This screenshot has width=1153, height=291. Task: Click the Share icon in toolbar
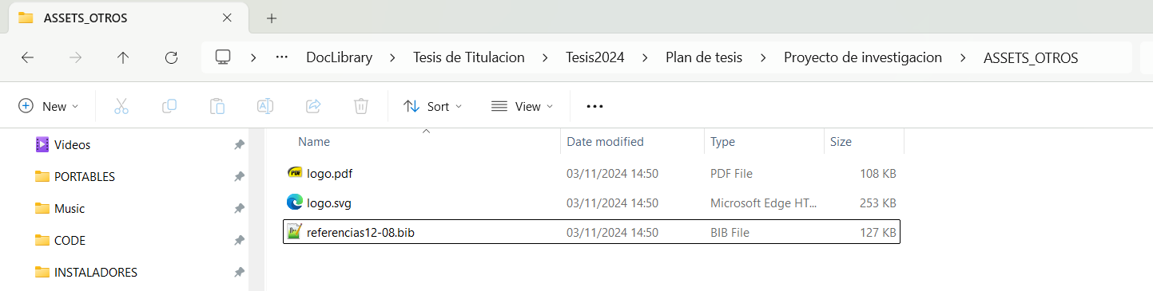[x=313, y=106]
